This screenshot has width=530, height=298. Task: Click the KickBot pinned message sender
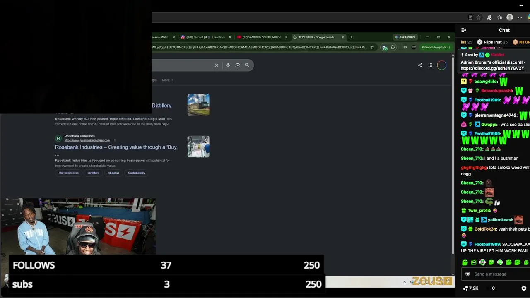[497, 55]
